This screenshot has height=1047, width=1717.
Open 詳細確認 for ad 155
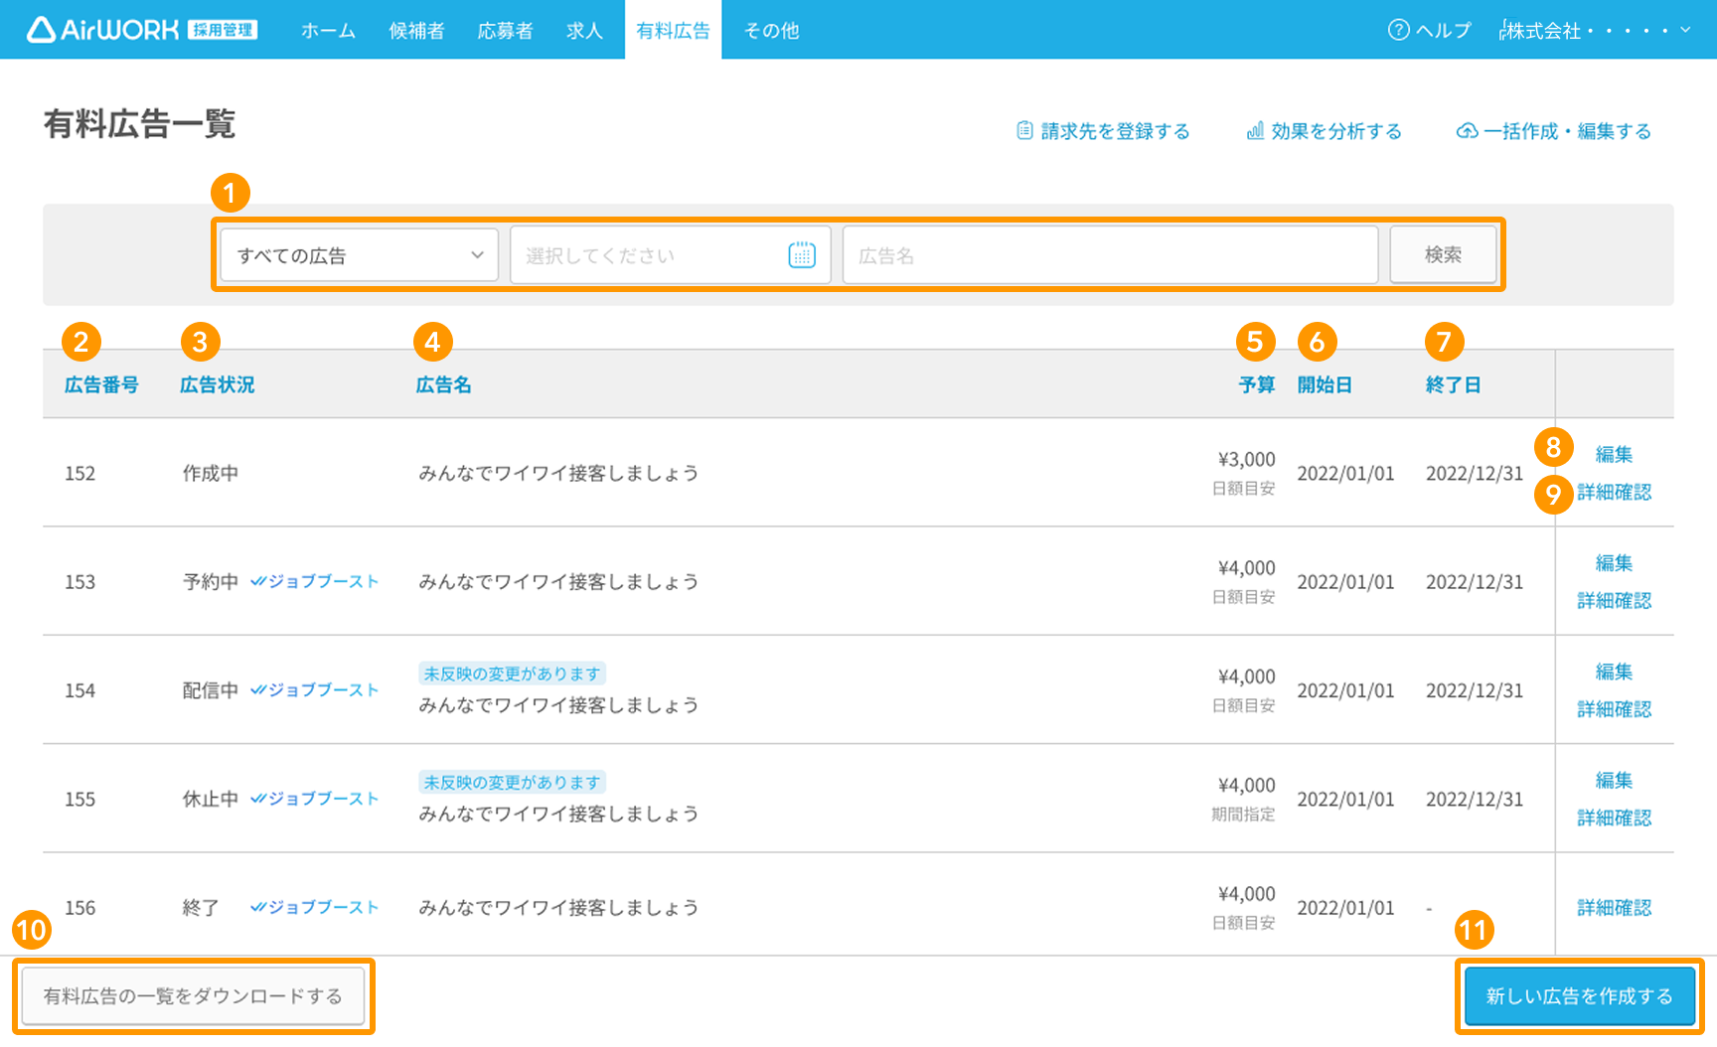(x=1614, y=818)
